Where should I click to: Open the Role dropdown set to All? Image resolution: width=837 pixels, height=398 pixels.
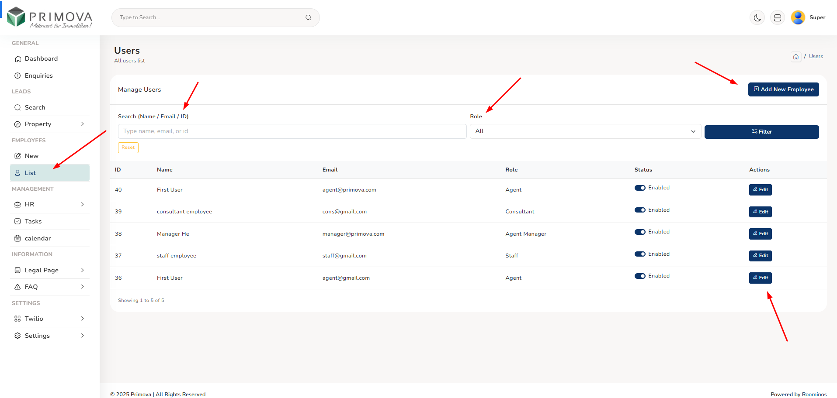point(585,131)
